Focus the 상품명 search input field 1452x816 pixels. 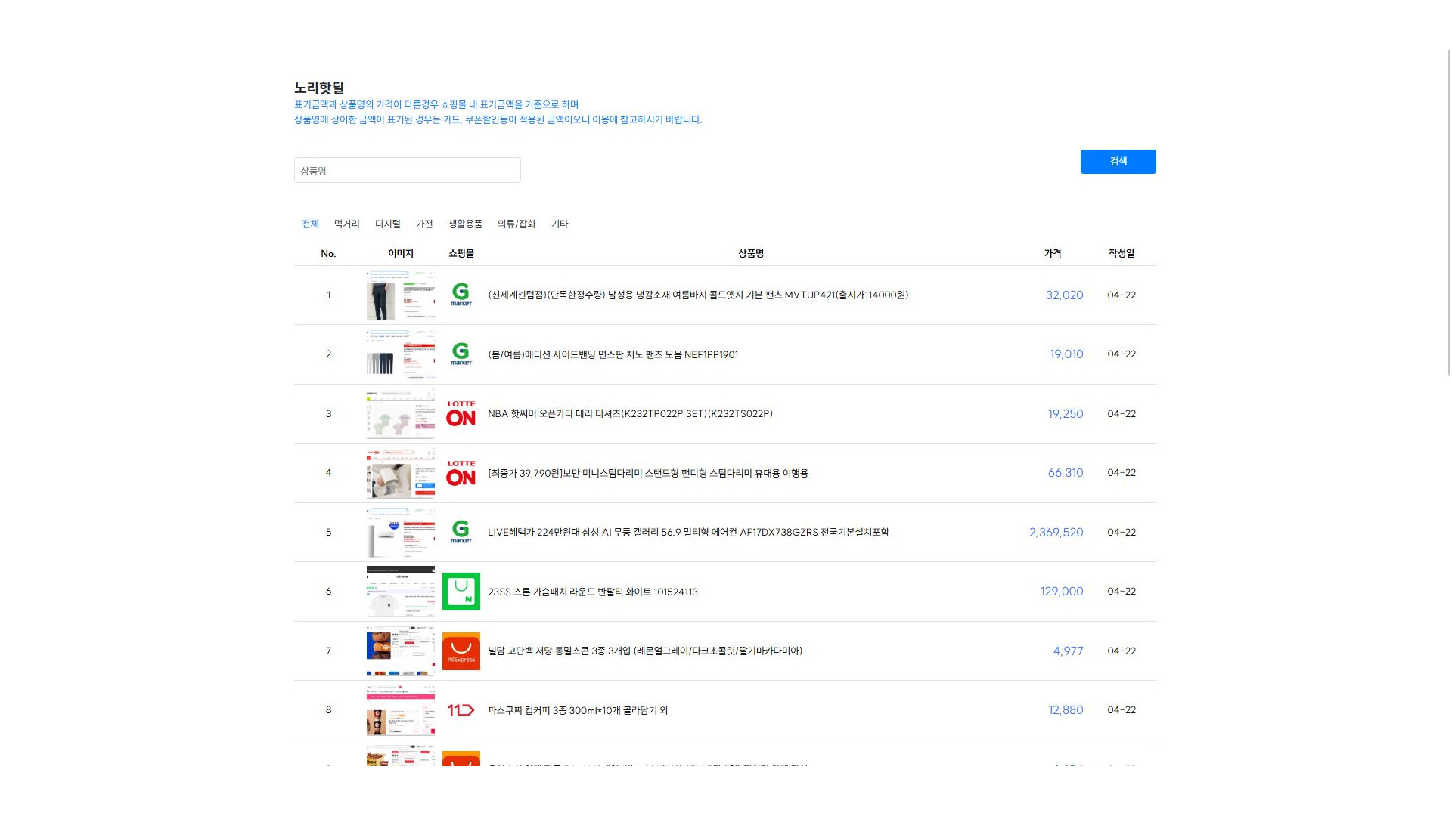(407, 170)
